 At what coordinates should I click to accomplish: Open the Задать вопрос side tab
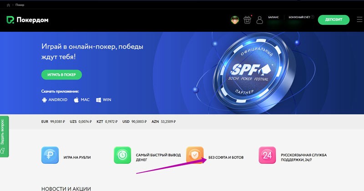[x=4, y=136]
